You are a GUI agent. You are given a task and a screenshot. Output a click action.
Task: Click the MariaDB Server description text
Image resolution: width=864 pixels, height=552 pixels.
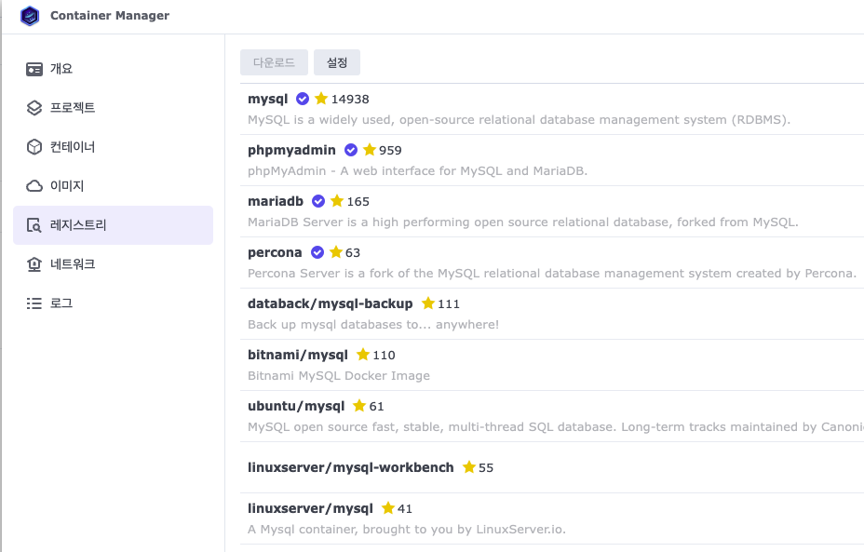pyautogui.click(x=523, y=222)
